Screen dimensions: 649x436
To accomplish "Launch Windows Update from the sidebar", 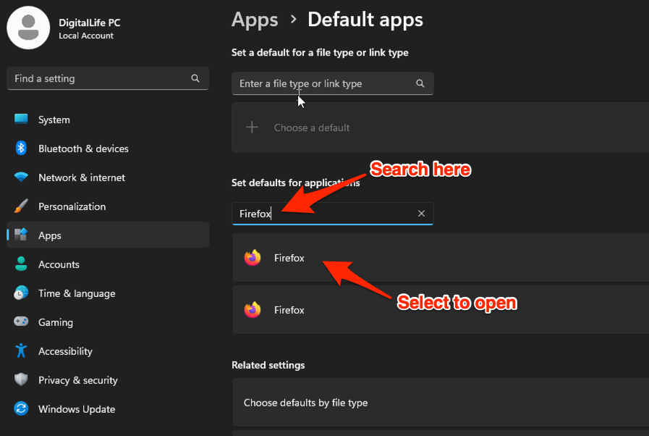I will pyautogui.click(x=20, y=409).
